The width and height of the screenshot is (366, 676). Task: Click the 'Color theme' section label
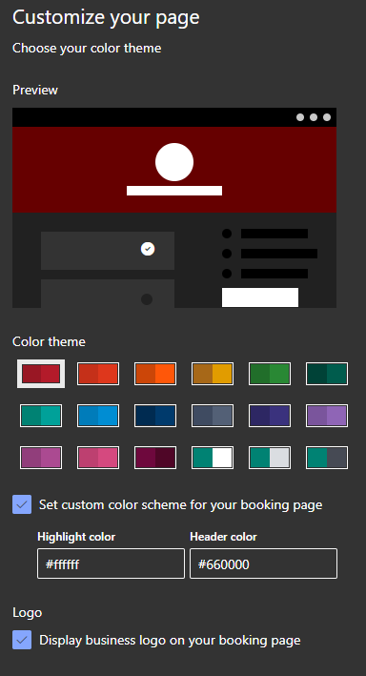coord(49,342)
